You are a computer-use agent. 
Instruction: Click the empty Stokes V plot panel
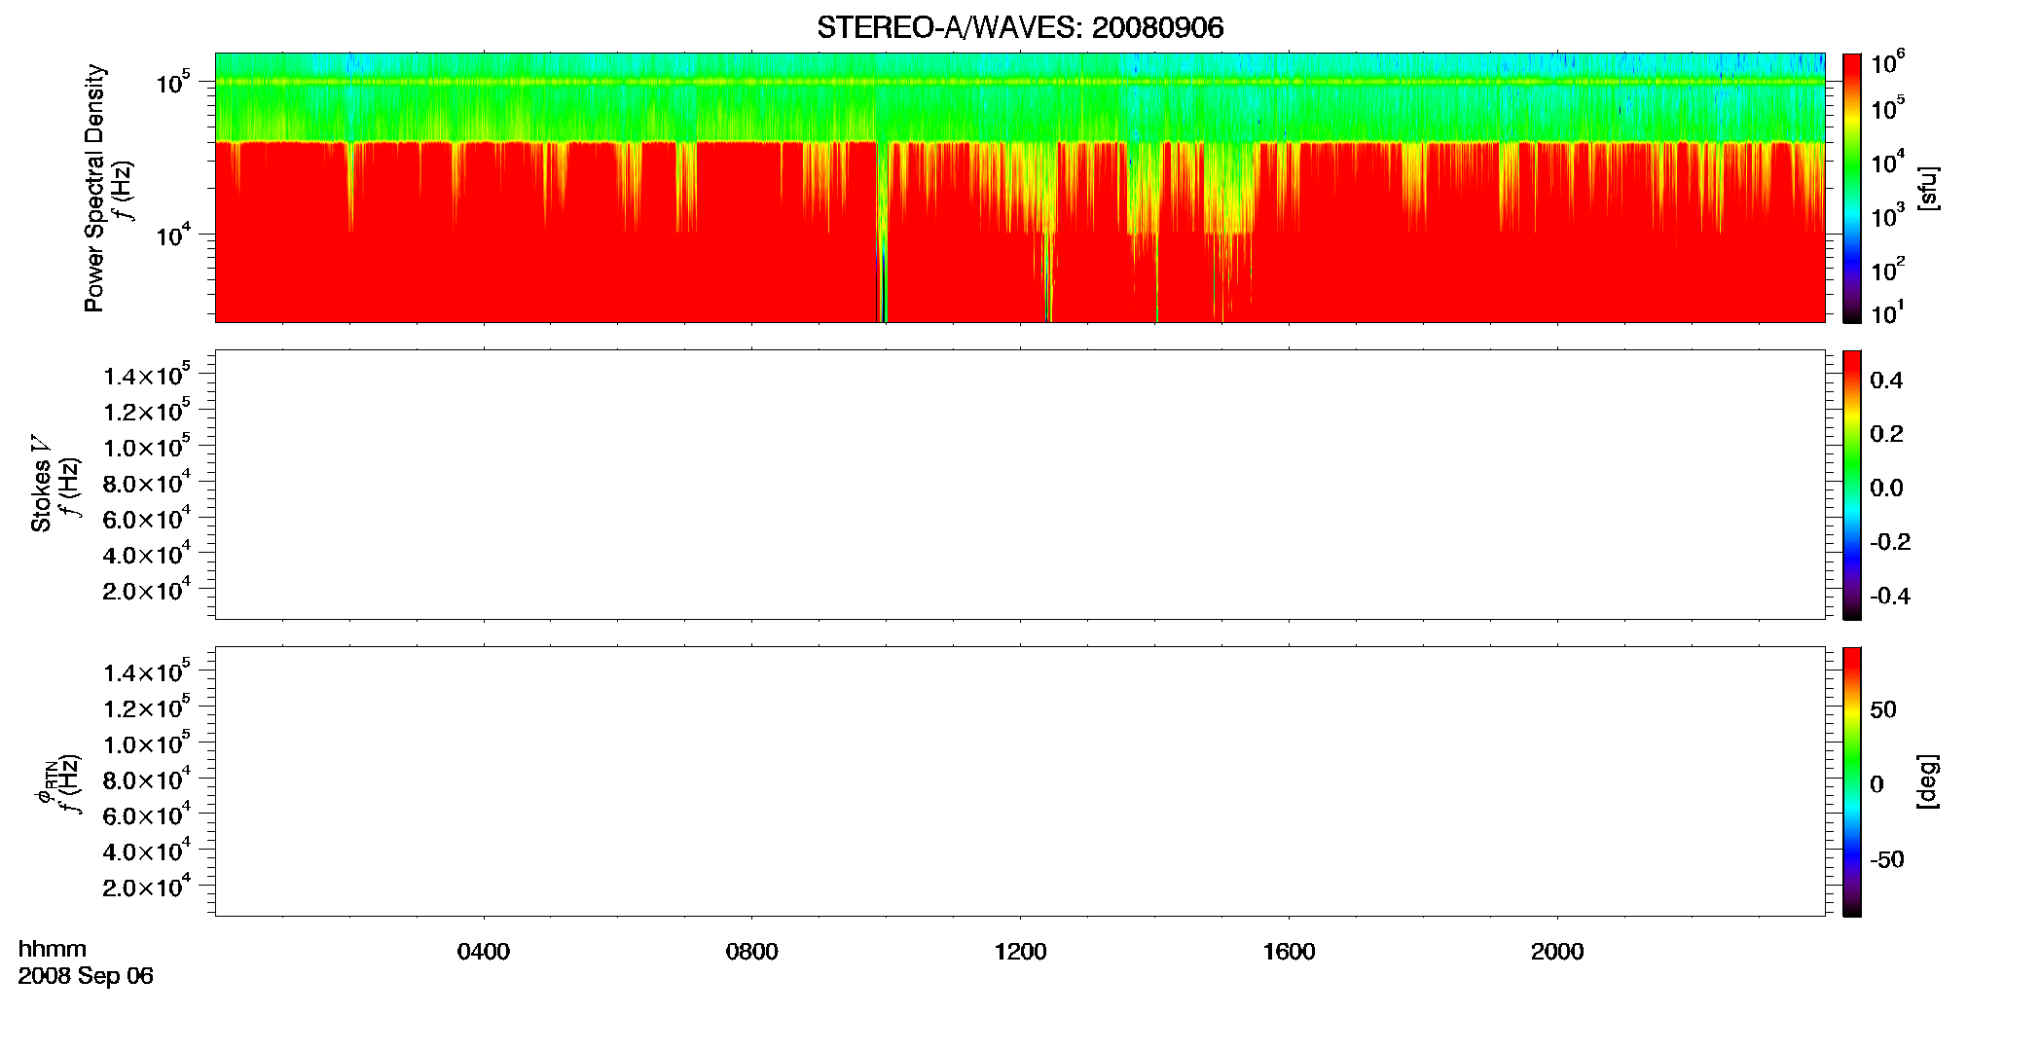pos(1020,484)
